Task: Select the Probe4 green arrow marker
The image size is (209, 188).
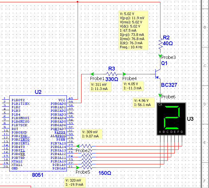Action: click(x=124, y=74)
